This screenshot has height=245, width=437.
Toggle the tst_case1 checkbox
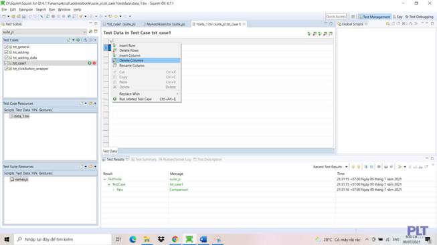pyautogui.click(x=7, y=63)
